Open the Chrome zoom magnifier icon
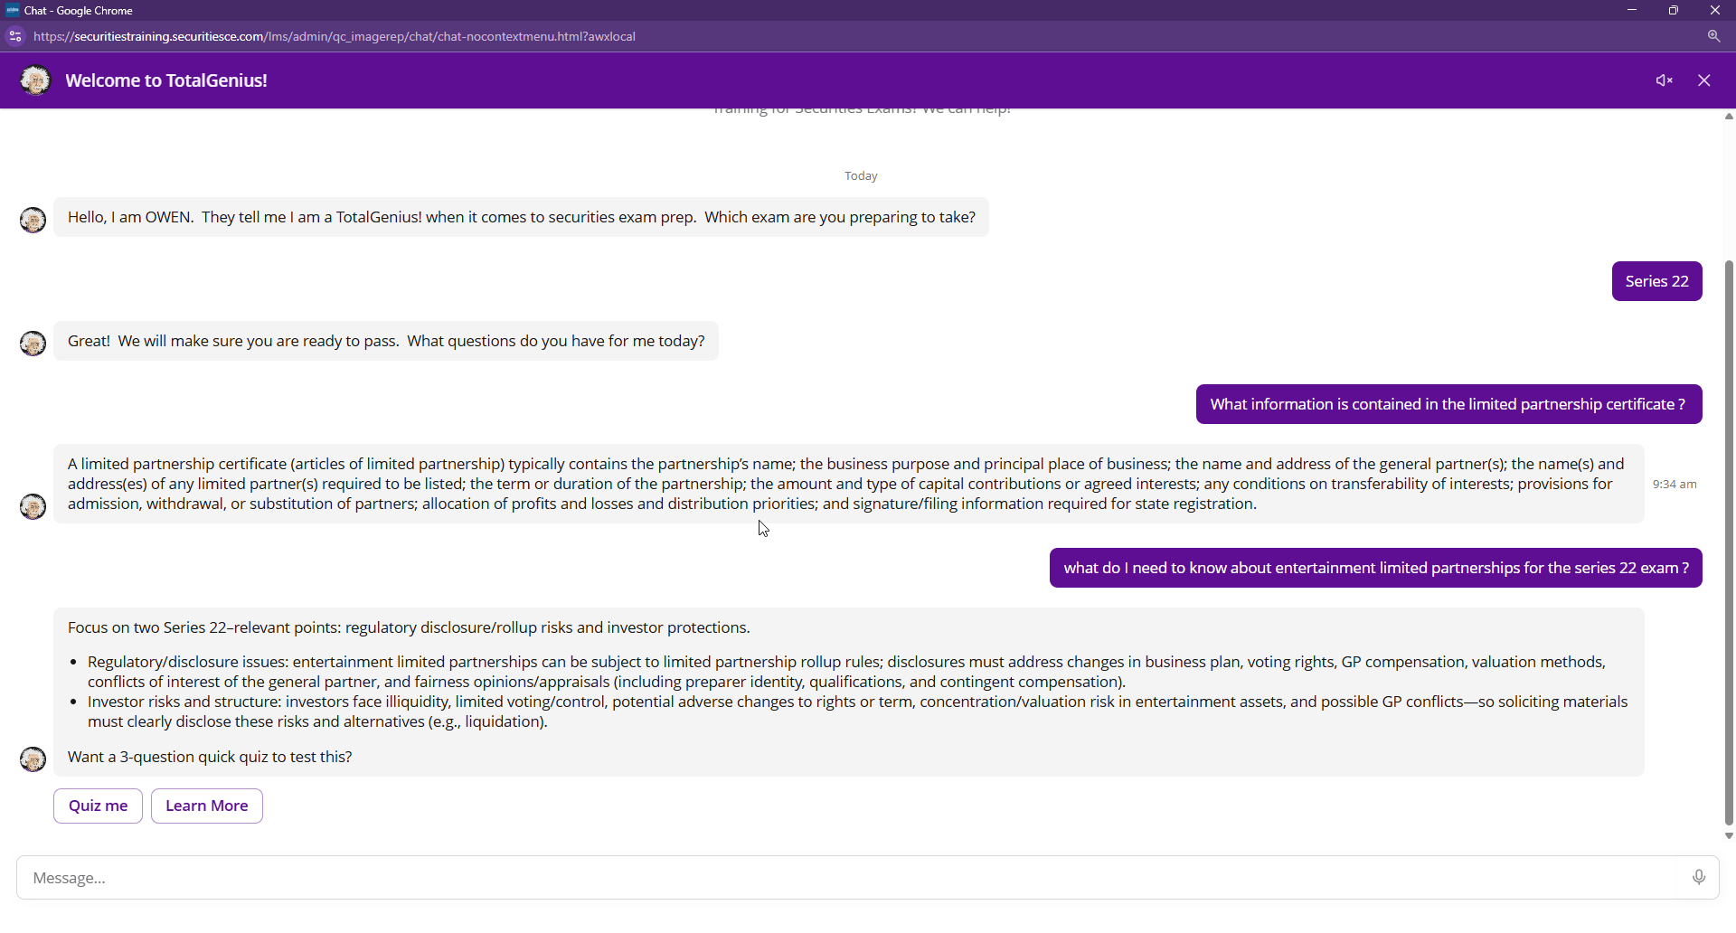The height and width of the screenshot is (933, 1736). pos(1713,36)
